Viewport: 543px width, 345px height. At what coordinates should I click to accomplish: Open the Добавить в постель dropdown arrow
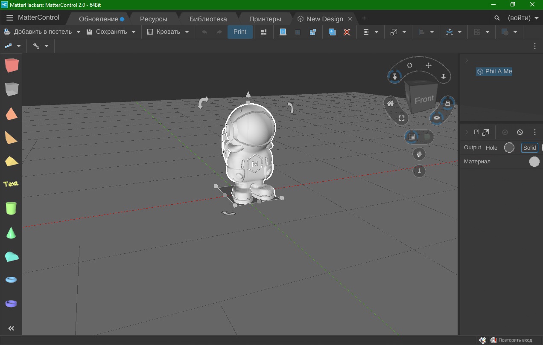coord(79,32)
